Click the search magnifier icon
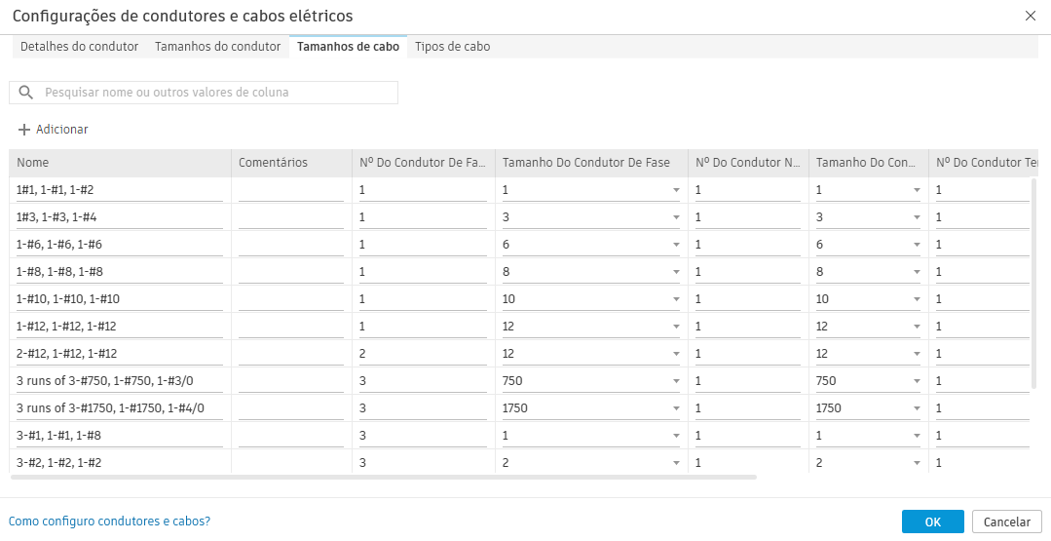The height and width of the screenshot is (541, 1051). [27, 93]
